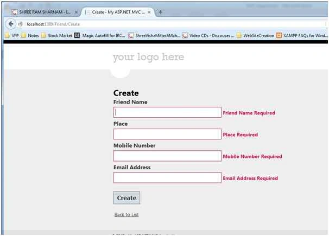The height and width of the screenshot is (236, 329).
Task: Click the 'Mobile Number Required' validation message
Action: click(252, 157)
